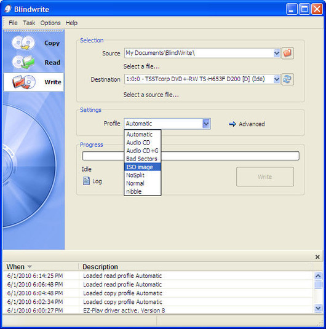
Task: Click the large Write button
Action: 265,176
